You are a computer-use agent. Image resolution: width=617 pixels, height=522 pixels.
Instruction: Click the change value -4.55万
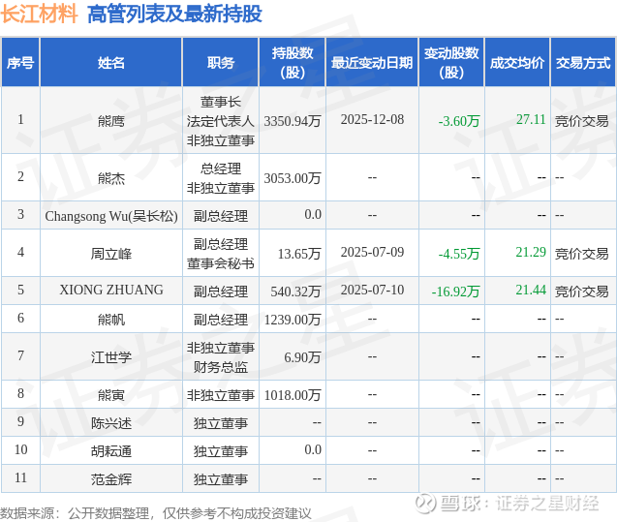click(459, 254)
